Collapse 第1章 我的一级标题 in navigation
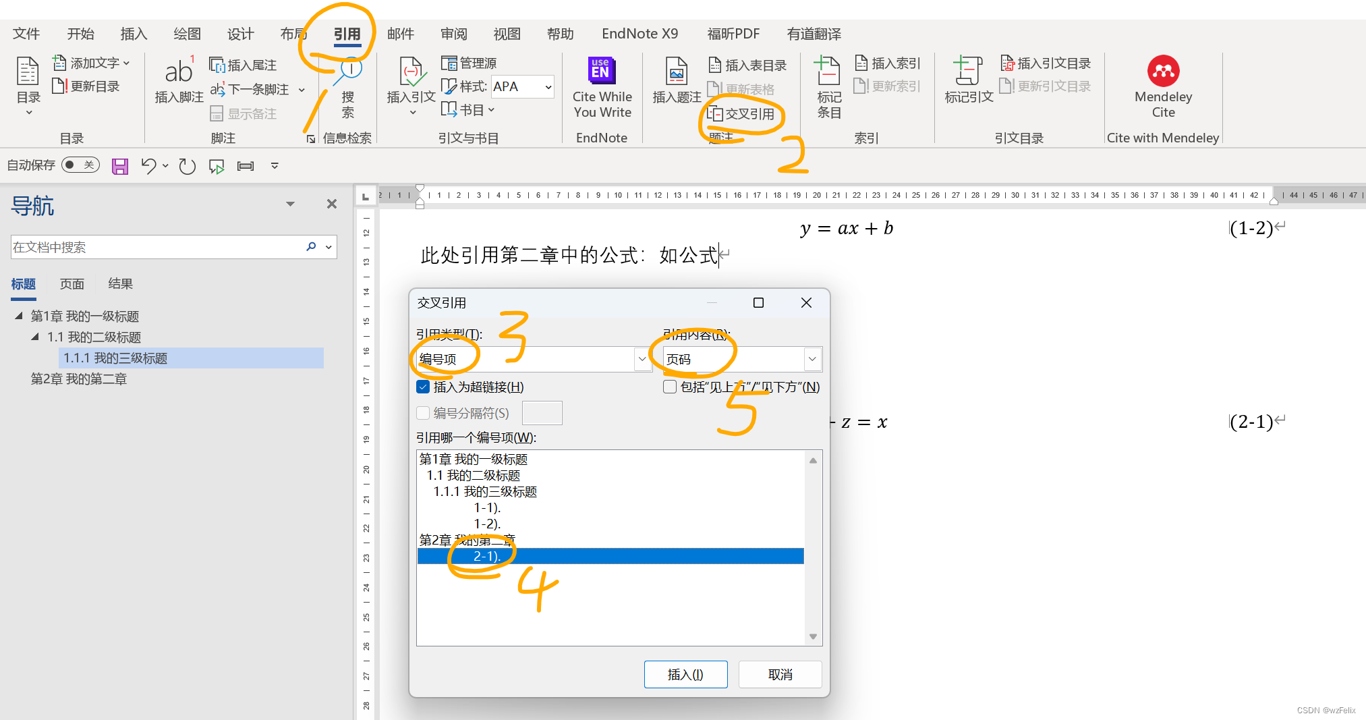This screenshot has width=1366, height=720. [19, 316]
